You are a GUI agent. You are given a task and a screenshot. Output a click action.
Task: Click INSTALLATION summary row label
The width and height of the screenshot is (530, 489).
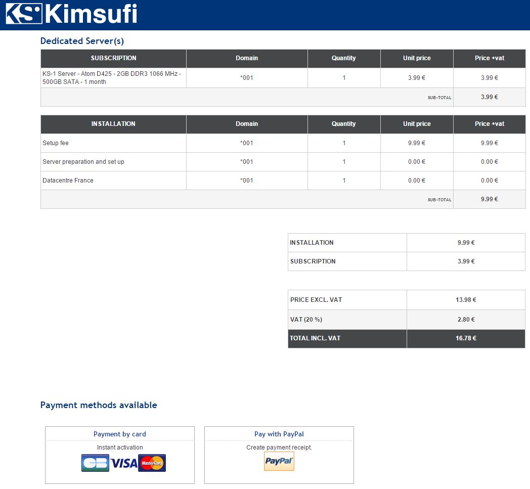[x=312, y=243]
